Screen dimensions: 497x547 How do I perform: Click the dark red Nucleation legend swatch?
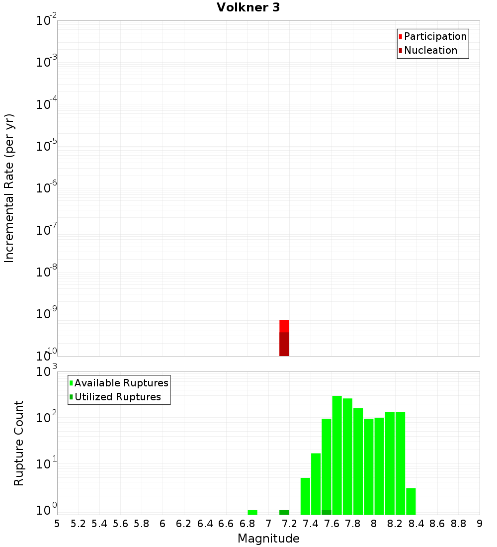[401, 51]
